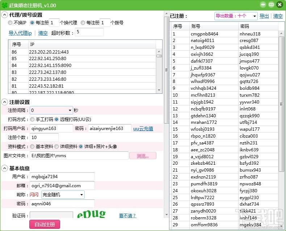Close the 赶集婚恋注册机 window
This screenshot has height=231, width=286.
(x=279, y=5)
